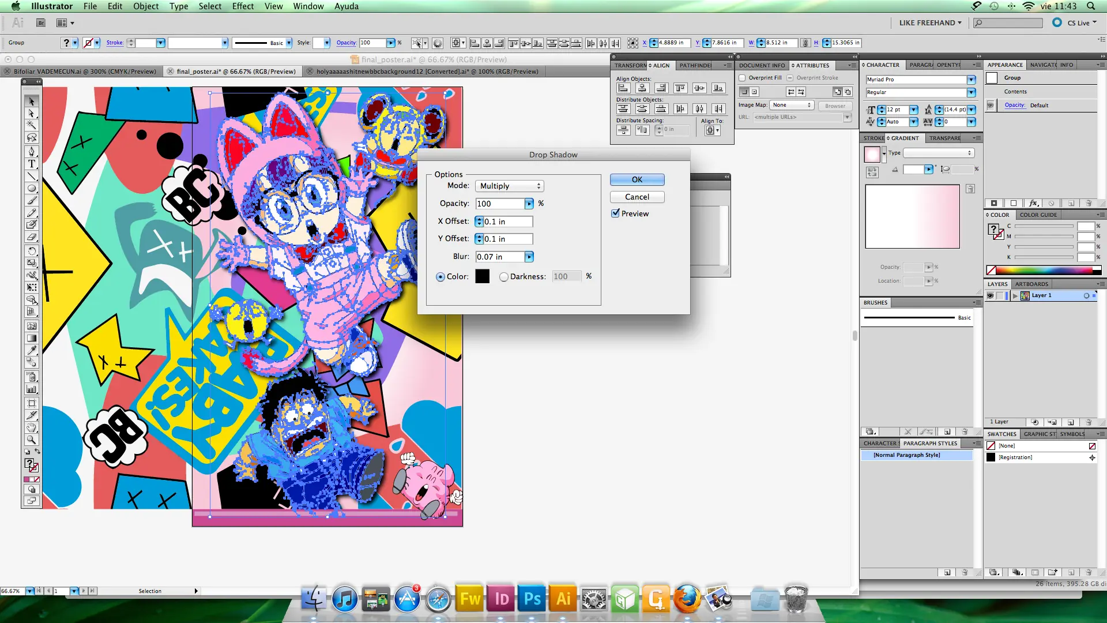This screenshot has width=1107, height=623.
Task: Select the Line Segment tool
Action: (32, 176)
